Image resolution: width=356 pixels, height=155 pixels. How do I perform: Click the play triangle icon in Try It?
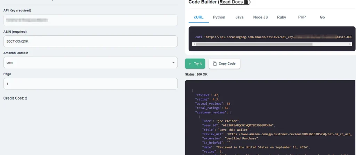pos(190,64)
